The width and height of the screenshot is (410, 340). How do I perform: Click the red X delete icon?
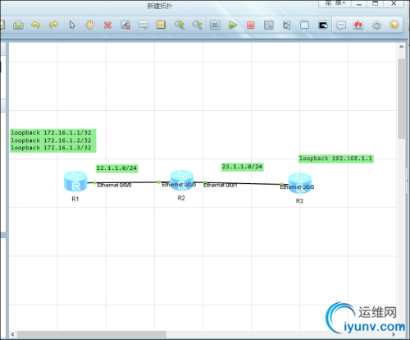[107, 25]
